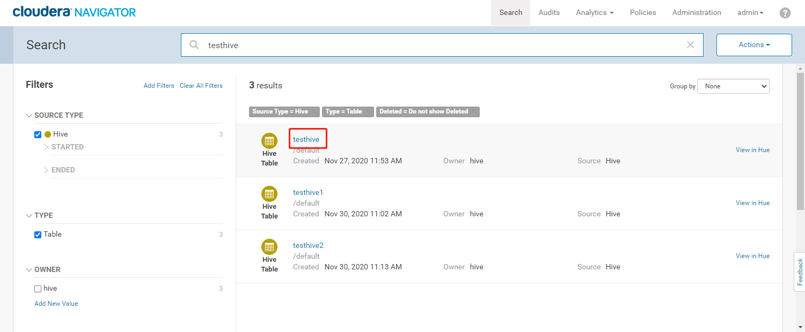This screenshot has width=805, height=332.
Task: Open the testhive1 table link
Action: tap(308, 192)
